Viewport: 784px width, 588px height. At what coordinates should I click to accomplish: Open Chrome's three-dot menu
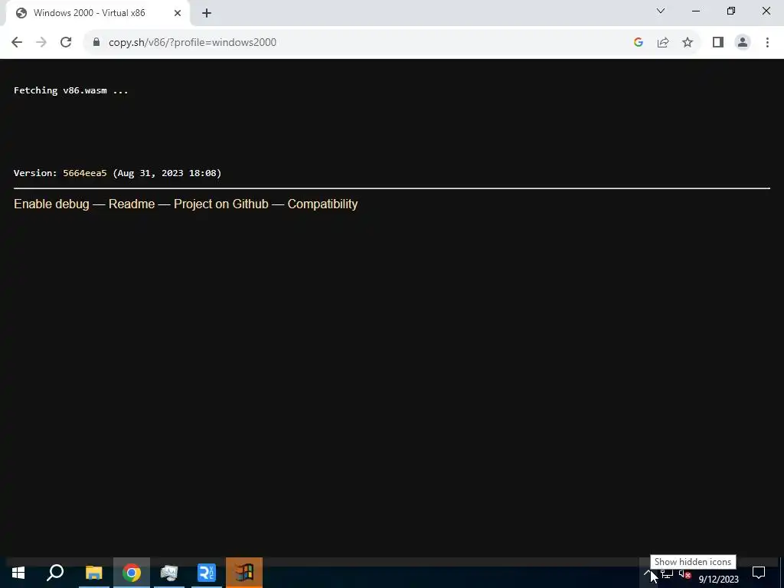point(767,43)
